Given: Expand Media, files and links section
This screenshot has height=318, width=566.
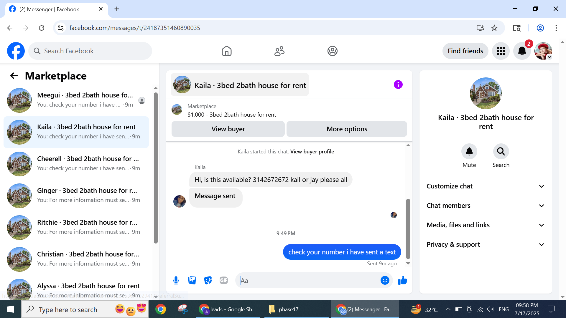Looking at the screenshot, I should 486,225.
